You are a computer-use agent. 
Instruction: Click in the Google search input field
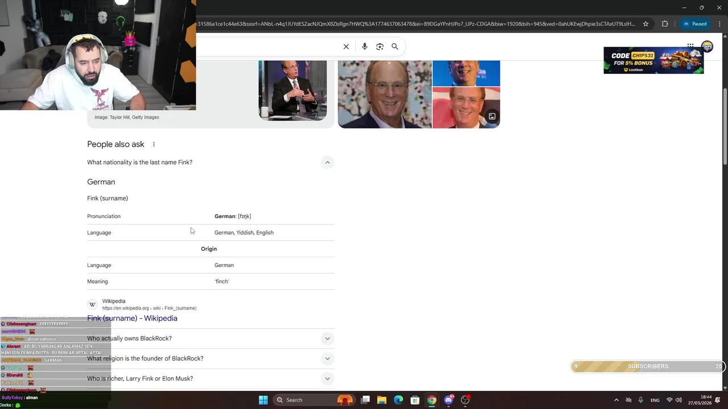coord(267,47)
